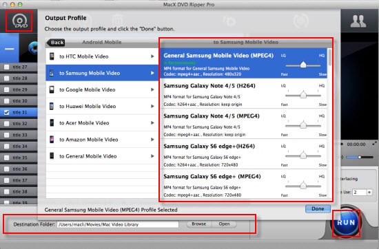The width and height of the screenshot is (379, 249).
Task: Check the title 30 checkbox
Action: point(7,101)
